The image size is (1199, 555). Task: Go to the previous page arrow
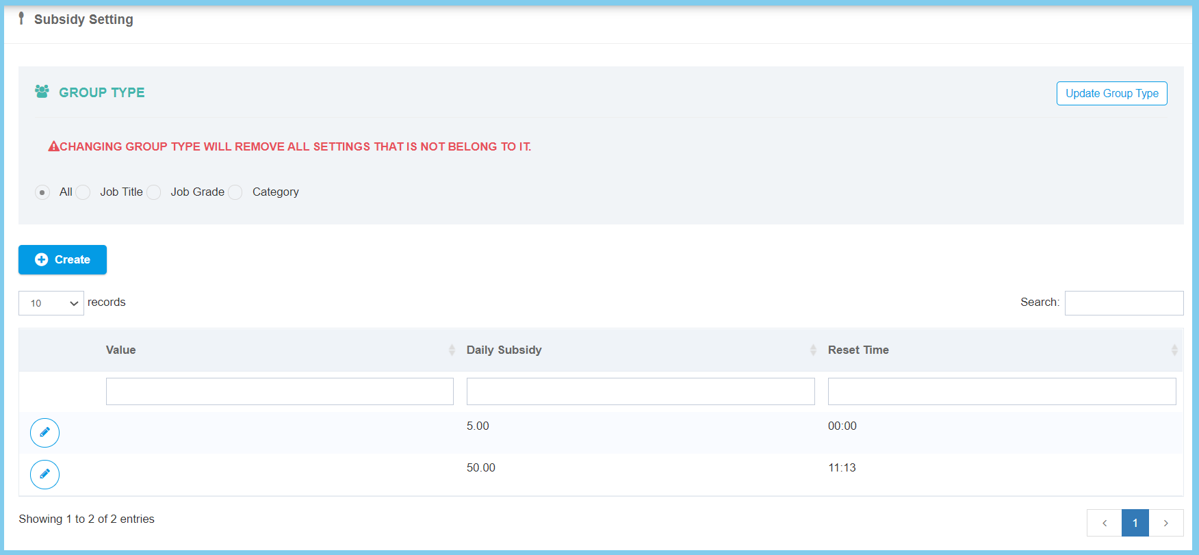pos(1104,523)
